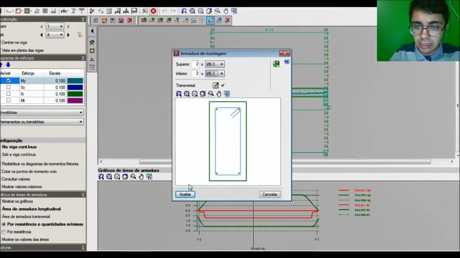Check the N visibility checkbox
Image resolution: width=460 pixels, height=258 pixels.
[x=8, y=94]
